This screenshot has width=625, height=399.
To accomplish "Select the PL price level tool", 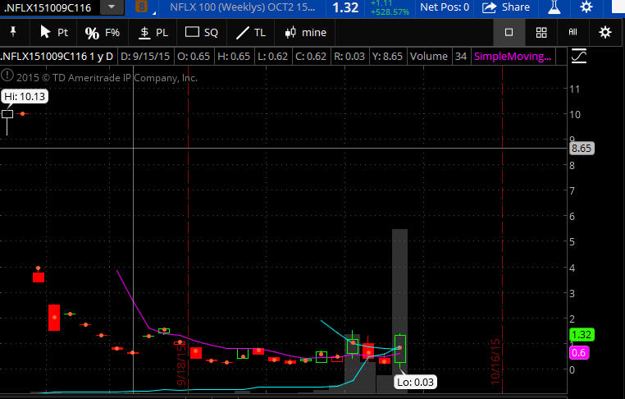I will pyautogui.click(x=153, y=32).
